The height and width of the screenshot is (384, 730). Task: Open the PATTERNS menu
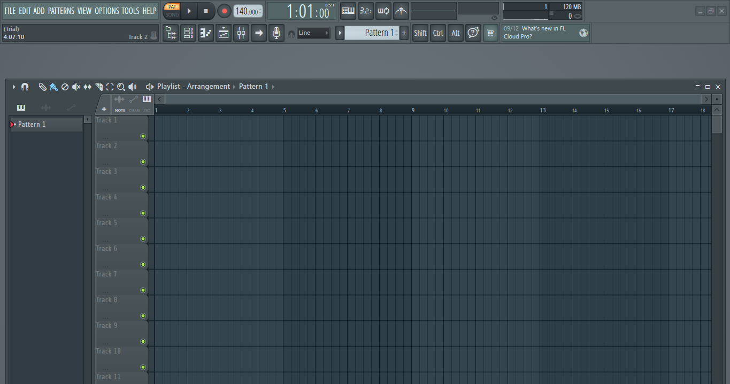pyautogui.click(x=61, y=11)
